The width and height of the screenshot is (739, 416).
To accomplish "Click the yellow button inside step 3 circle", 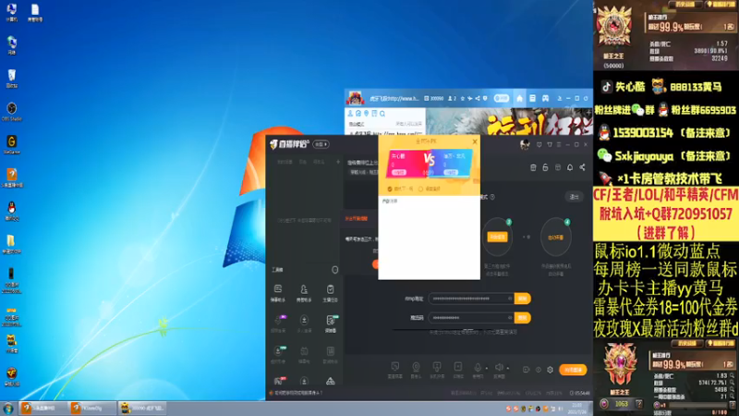I will pyautogui.click(x=497, y=237).
